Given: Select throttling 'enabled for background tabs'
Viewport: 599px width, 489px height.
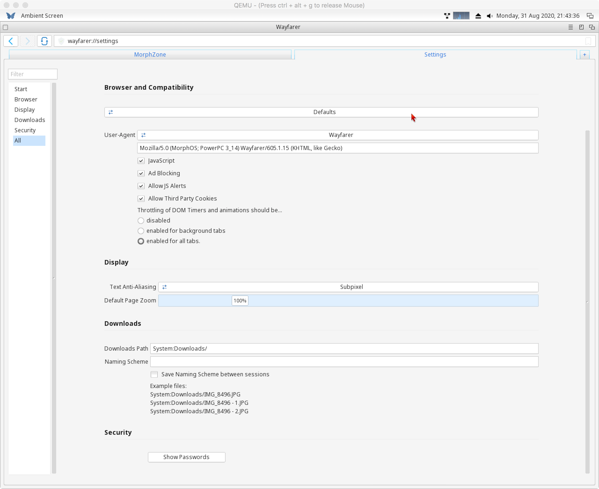Looking at the screenshot, I should tap(141, 231).
